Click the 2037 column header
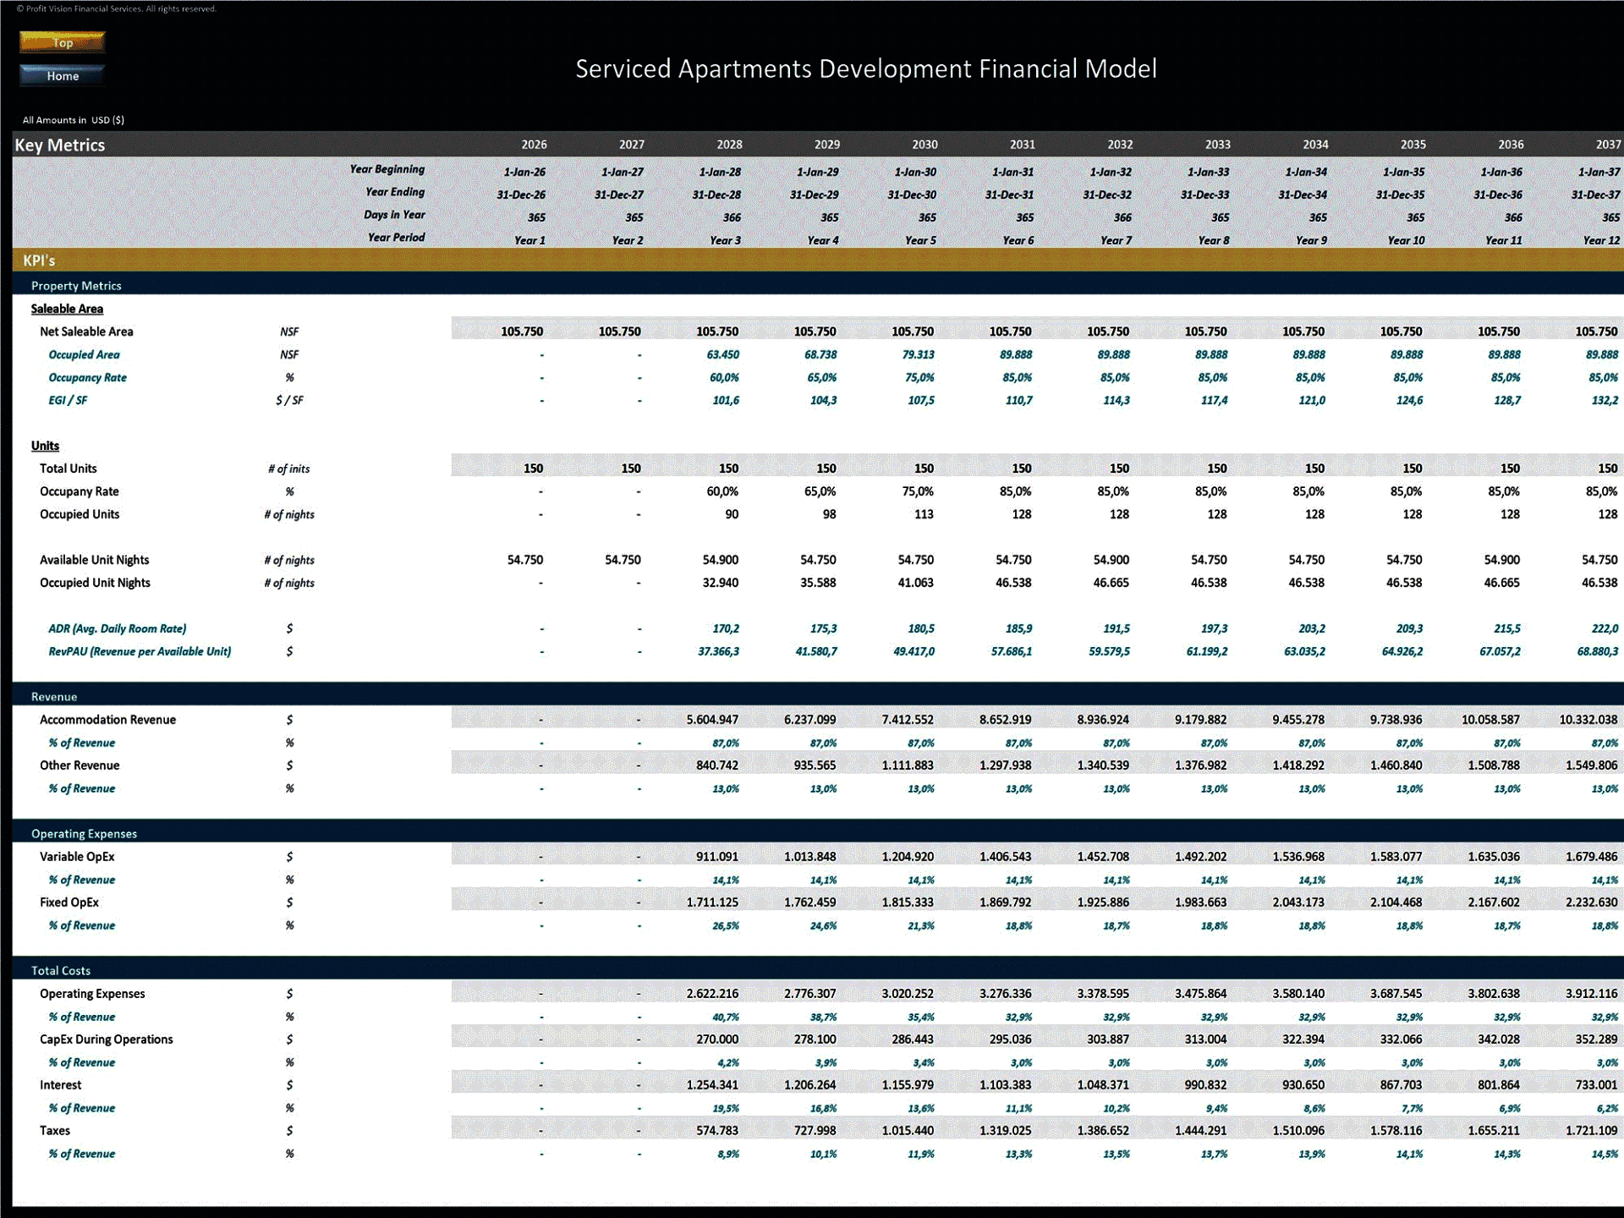Screen dimensions: 1624x1218 pyautogui.click(x=1599, y=145)
